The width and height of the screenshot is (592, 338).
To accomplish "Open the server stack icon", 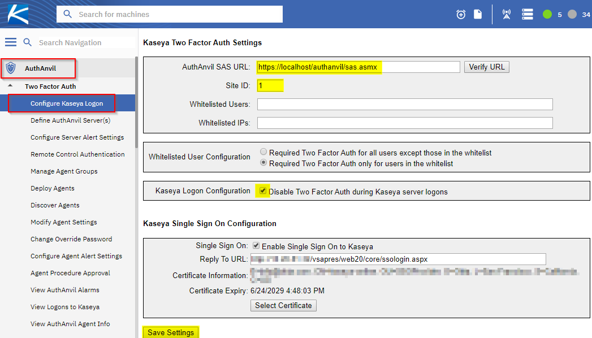I will tap(528, 14).
